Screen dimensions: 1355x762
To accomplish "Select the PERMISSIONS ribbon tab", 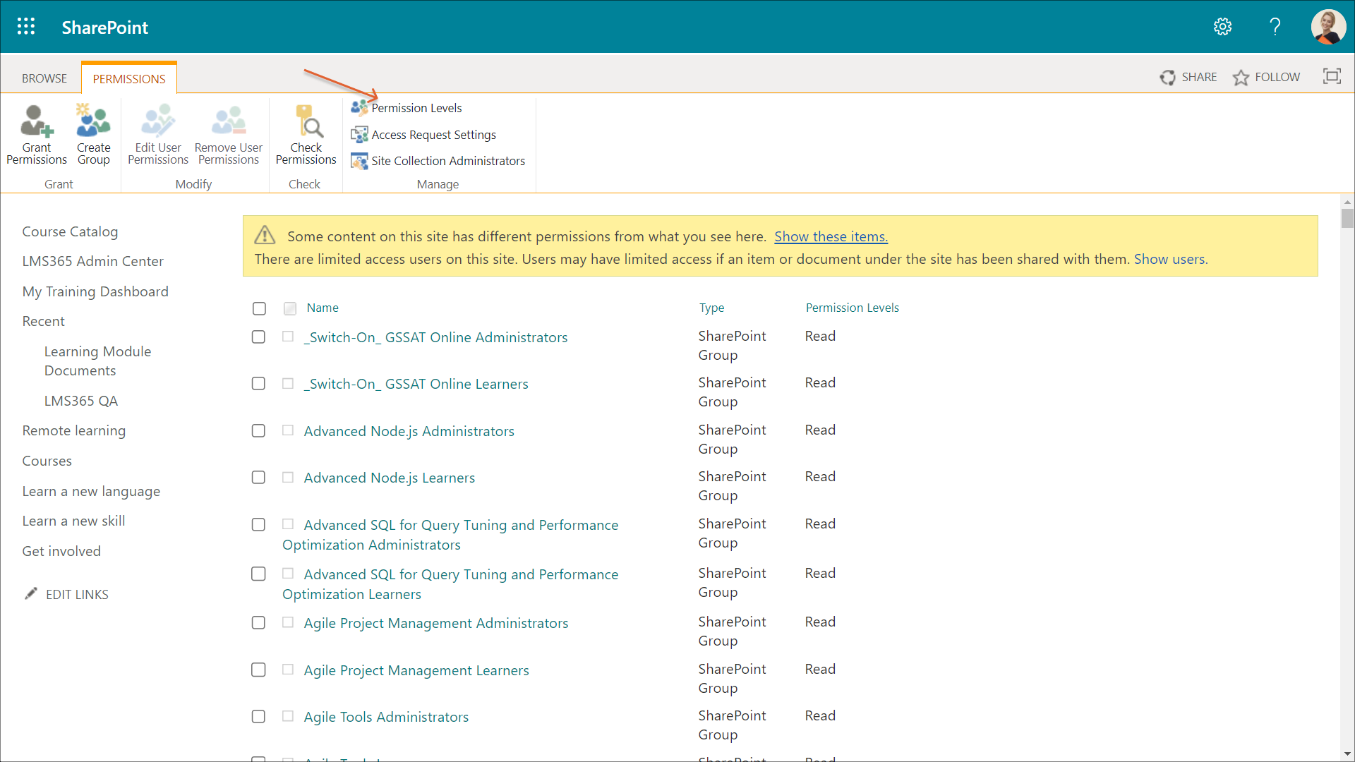I will (129, 78).
